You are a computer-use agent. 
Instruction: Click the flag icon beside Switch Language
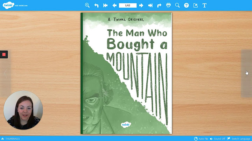229,139
